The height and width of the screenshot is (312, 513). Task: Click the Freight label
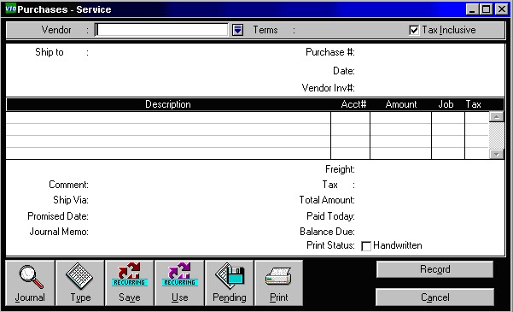340,169
